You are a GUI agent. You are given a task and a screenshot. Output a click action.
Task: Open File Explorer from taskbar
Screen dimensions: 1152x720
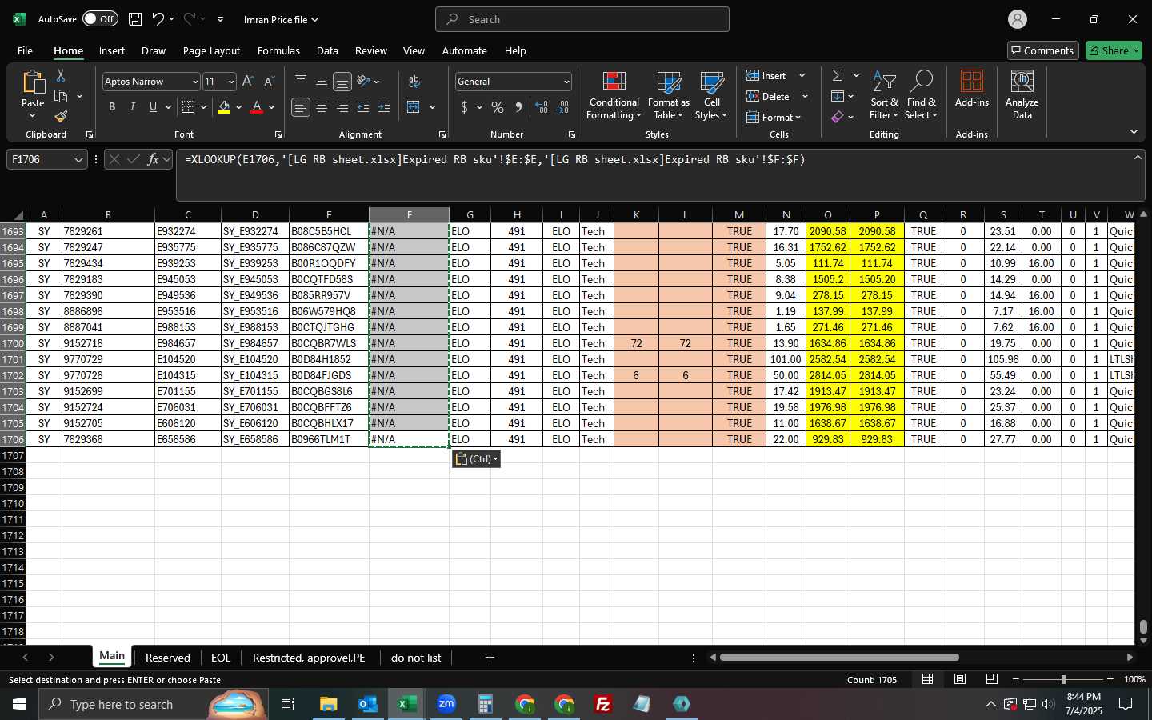click(328, 704)
